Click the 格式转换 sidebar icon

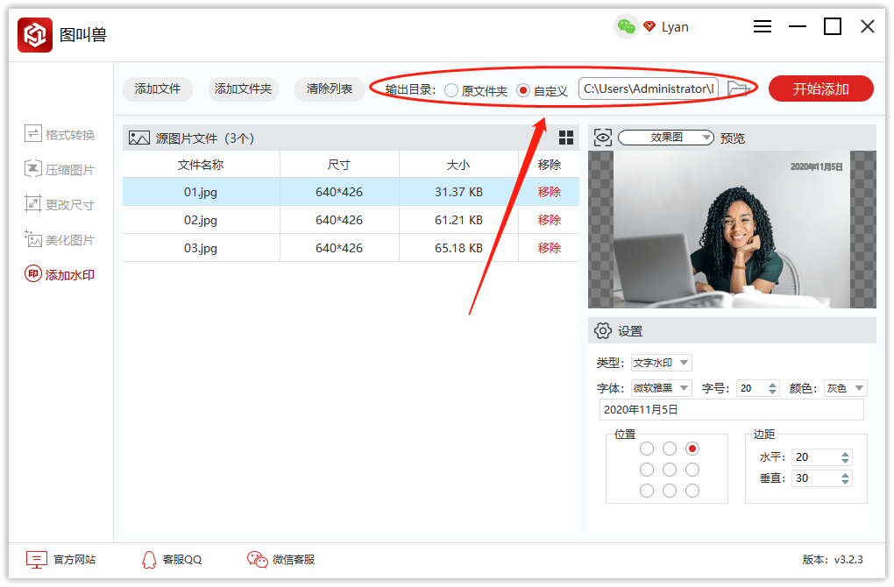click(32, 134)
